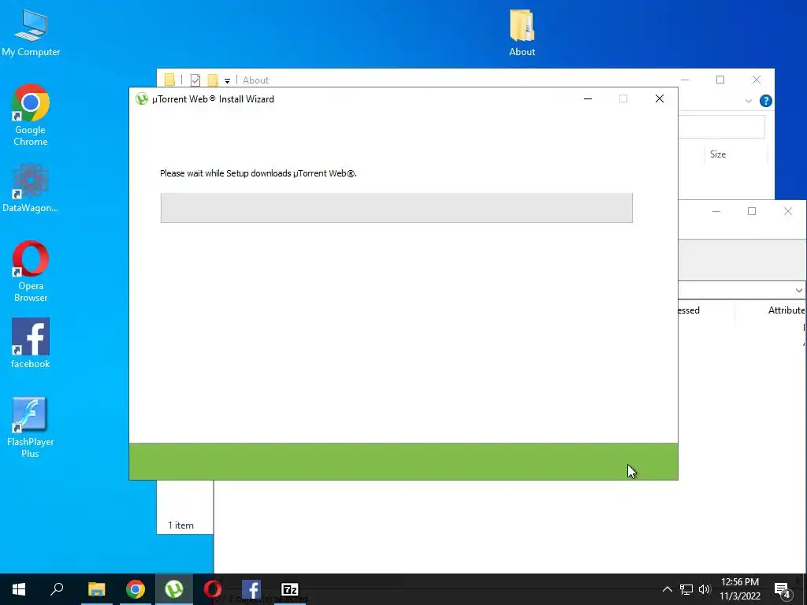The image size is (807, 605).
Task: Launch FlashPlayer Plus desktop shortcut
Action: (31, 428)
